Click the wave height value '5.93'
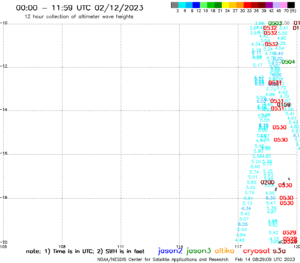Screen dimensions: 300x263 pyautogui.click(x=268, y=175)
